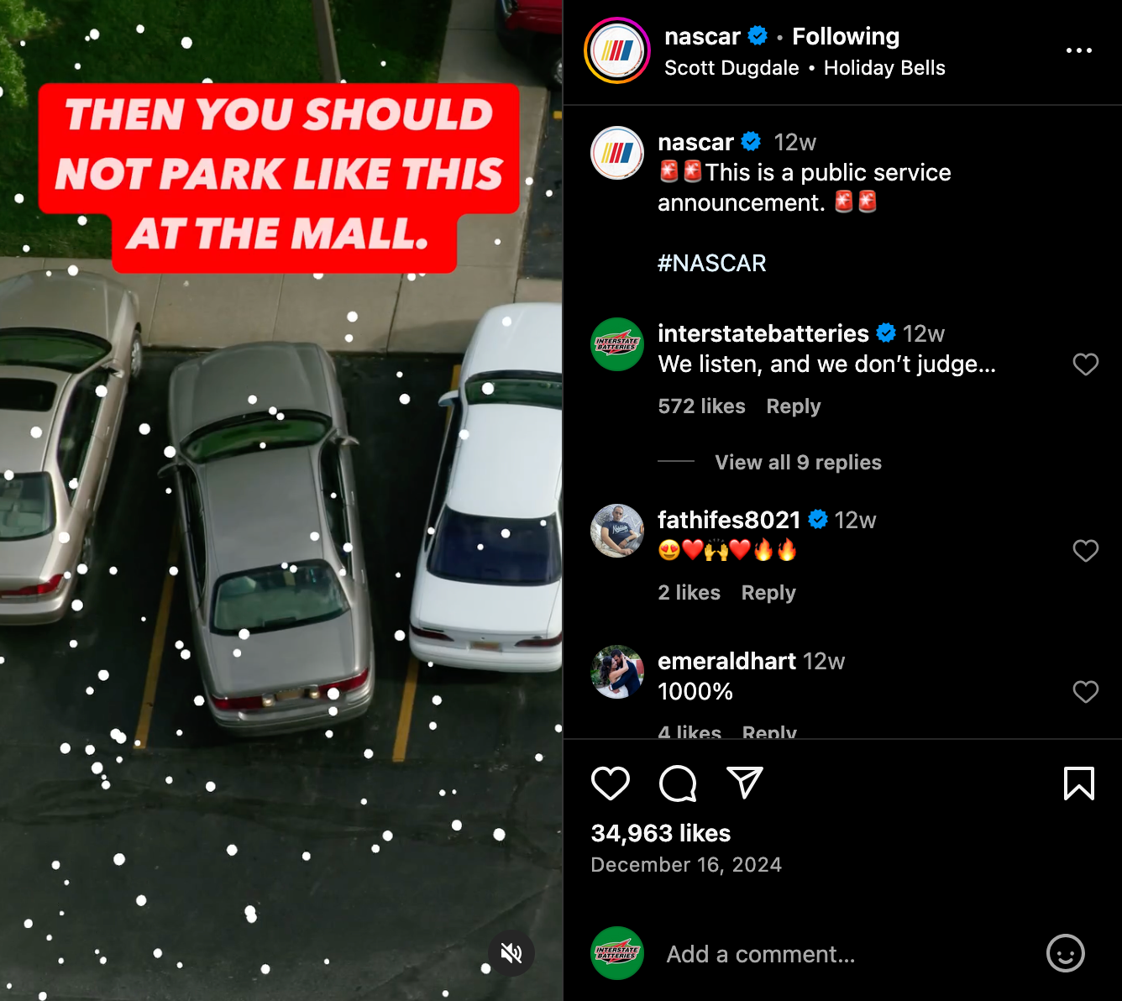Open the #NASCAR hashtag link
The height and width of the screenshot is (1001, 1122).
pyautogui.click(x=711, y=264)
